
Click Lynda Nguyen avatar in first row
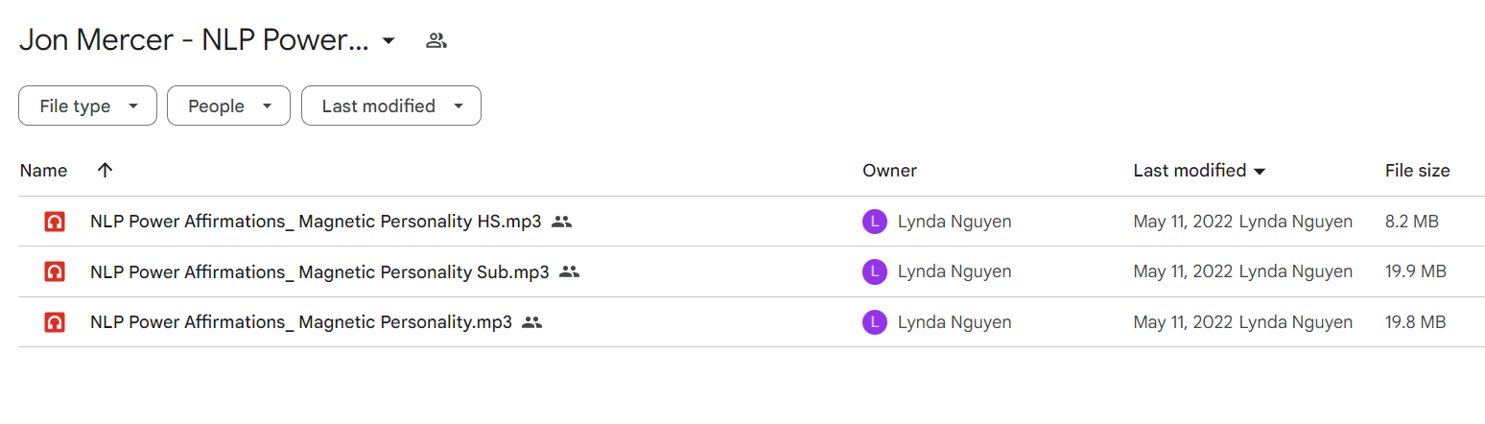875,222
